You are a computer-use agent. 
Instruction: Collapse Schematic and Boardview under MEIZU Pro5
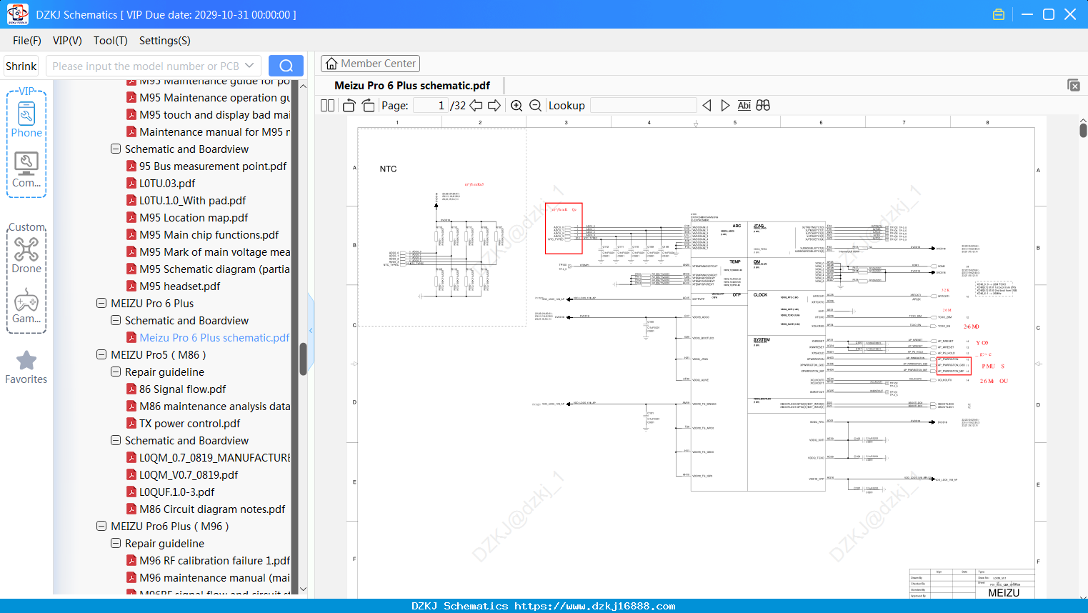(x=116, y=440)
